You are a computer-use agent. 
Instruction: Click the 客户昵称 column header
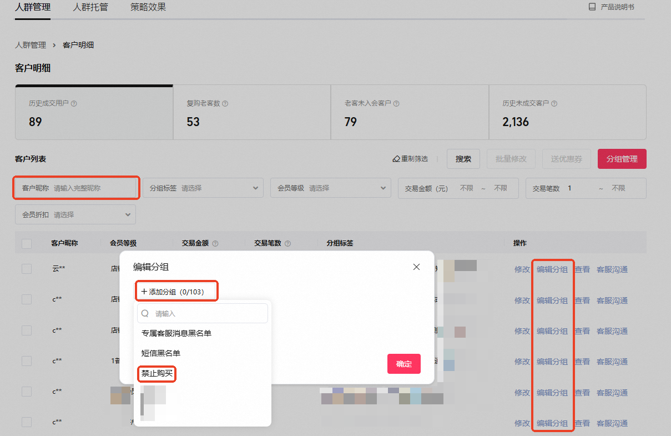(x=64, y=243)
